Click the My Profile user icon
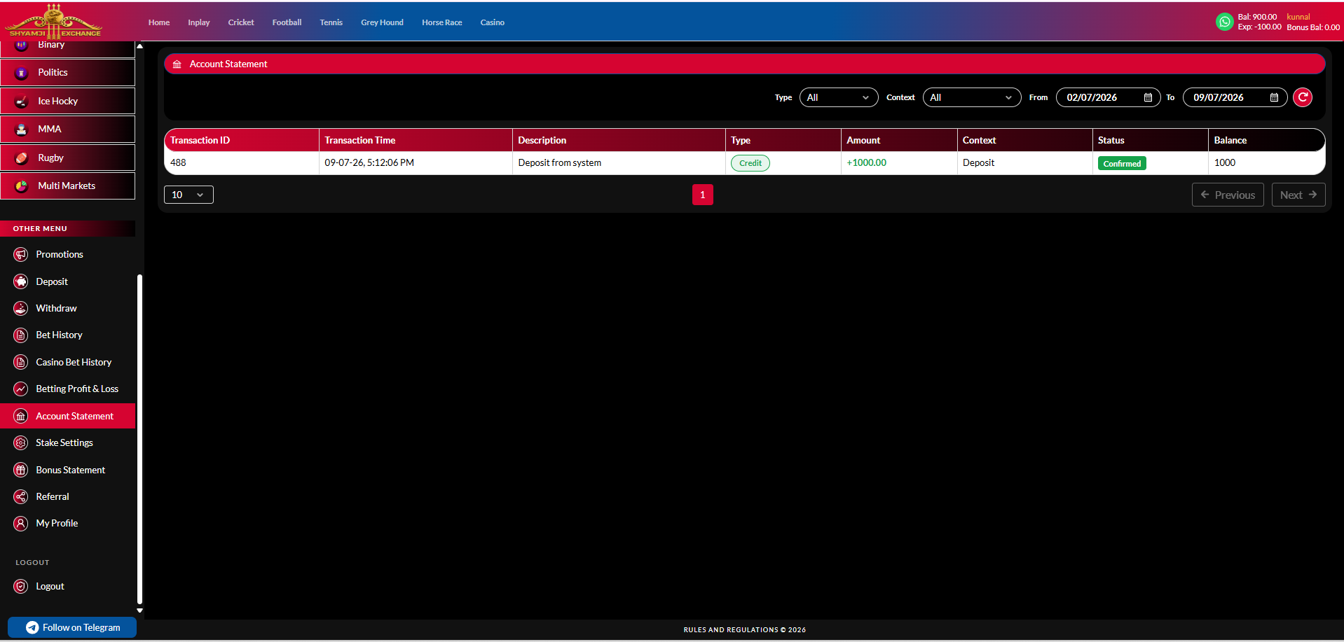The width and height of the screenshot is (1344, 642). (21, 523)
